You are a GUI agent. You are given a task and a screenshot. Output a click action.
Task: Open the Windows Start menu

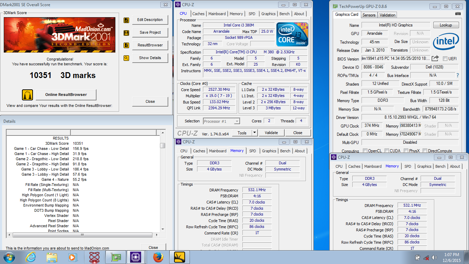click(x=9, y=257)
